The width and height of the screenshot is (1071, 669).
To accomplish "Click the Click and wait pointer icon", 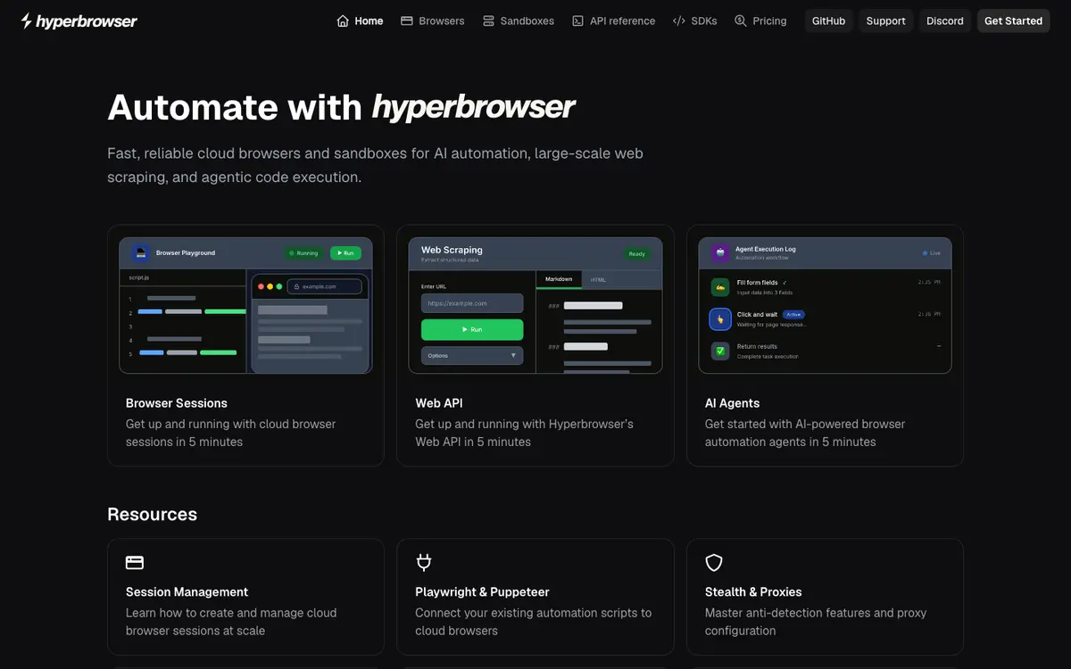I will tap(720, 319).
